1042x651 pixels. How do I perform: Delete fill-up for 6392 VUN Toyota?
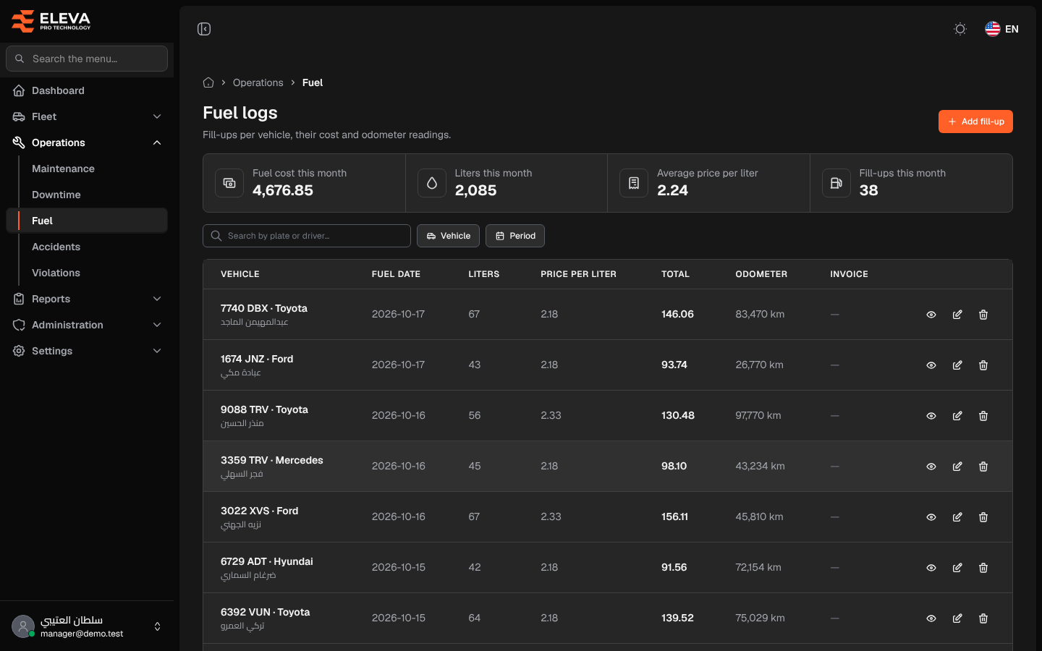983,618
